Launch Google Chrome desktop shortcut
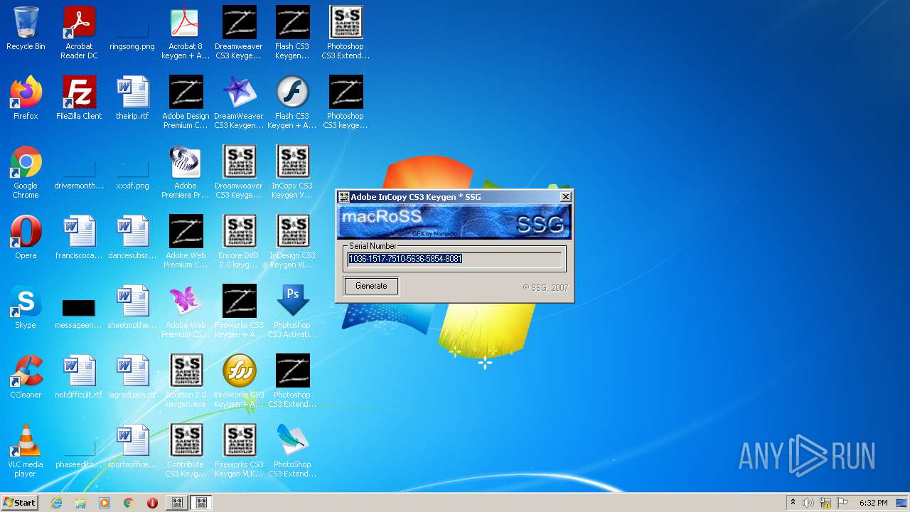Image resolution: width=910 pixels, height=512 pixels. [26, 173]
